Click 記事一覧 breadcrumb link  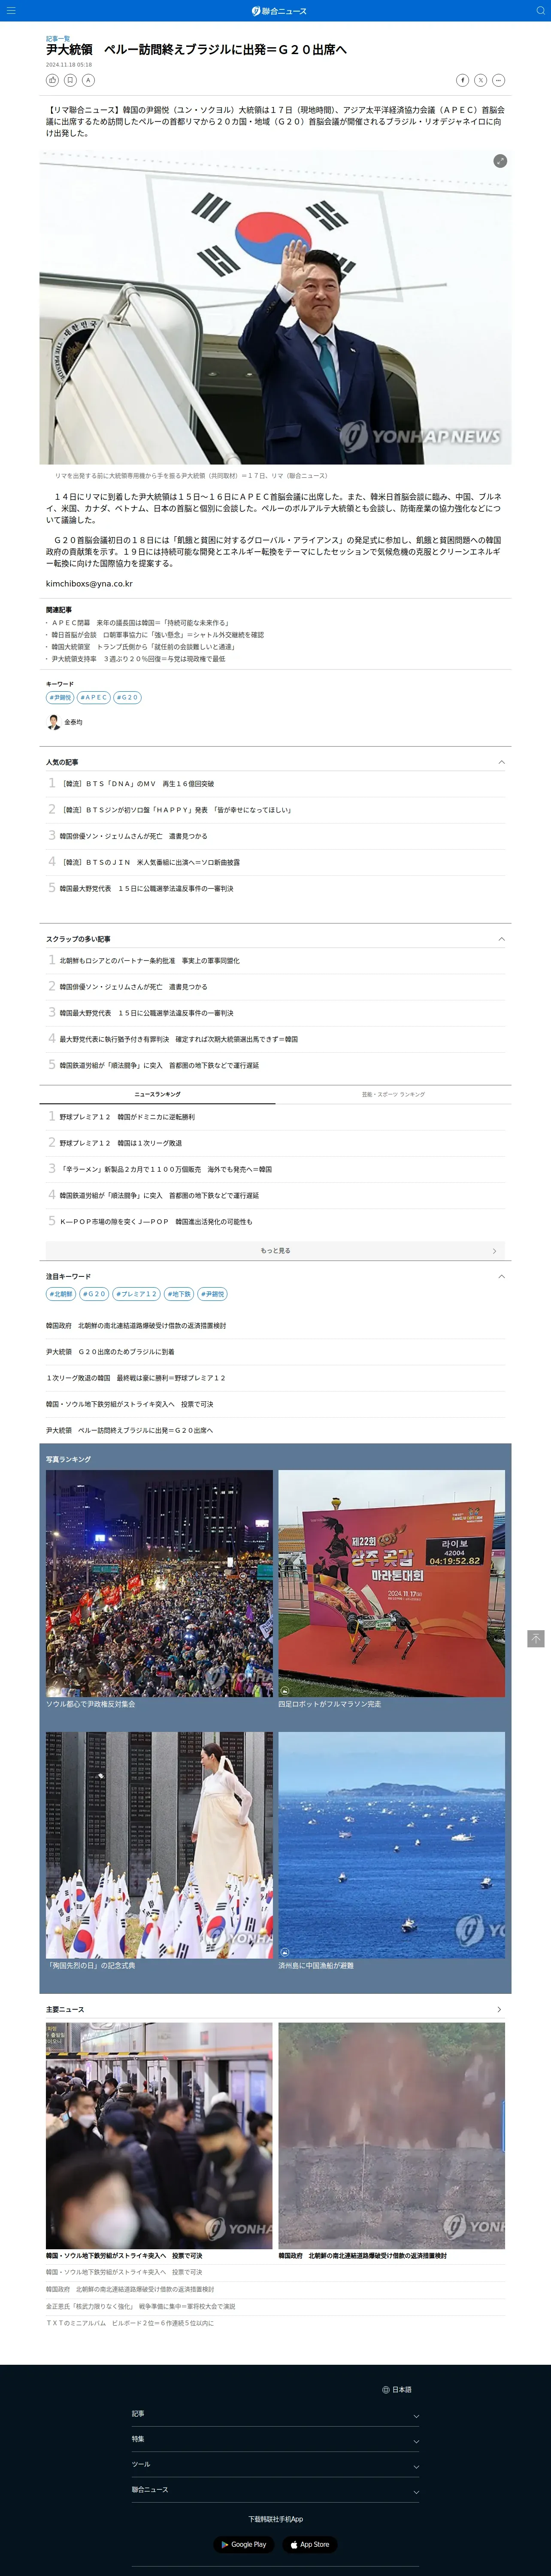pos(58,39)
